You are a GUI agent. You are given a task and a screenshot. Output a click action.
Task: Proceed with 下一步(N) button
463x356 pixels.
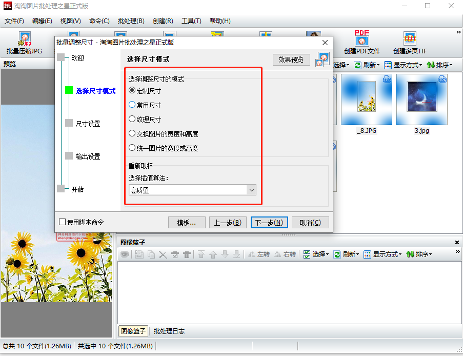click(269, 223)
